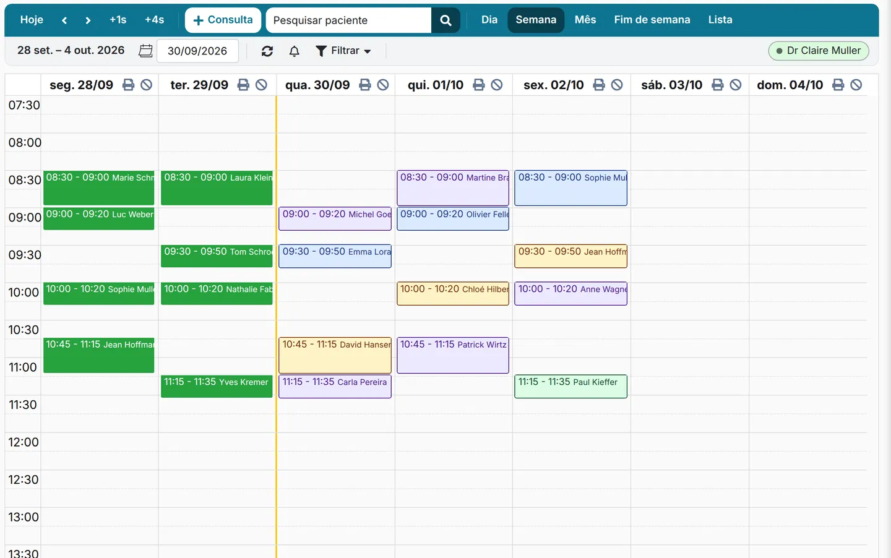Print the schedule for qua. 30/09
The image size is (891, 558).
coord(365,85)
